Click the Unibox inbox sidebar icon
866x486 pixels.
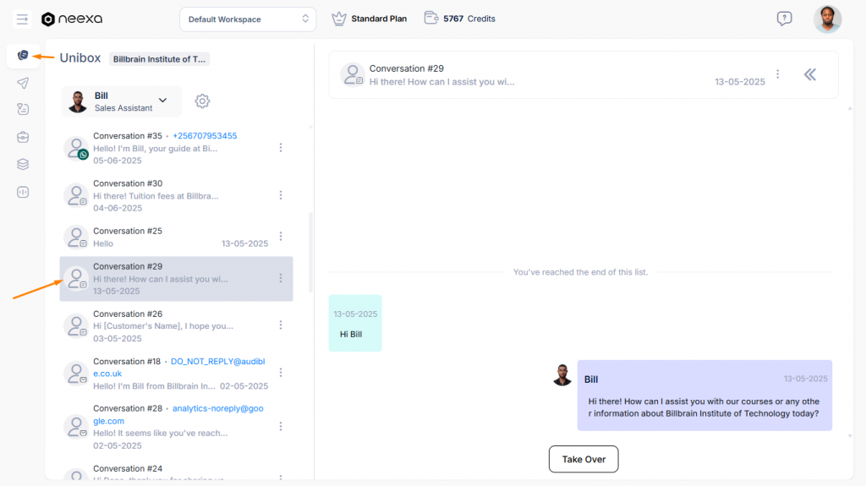23,55
